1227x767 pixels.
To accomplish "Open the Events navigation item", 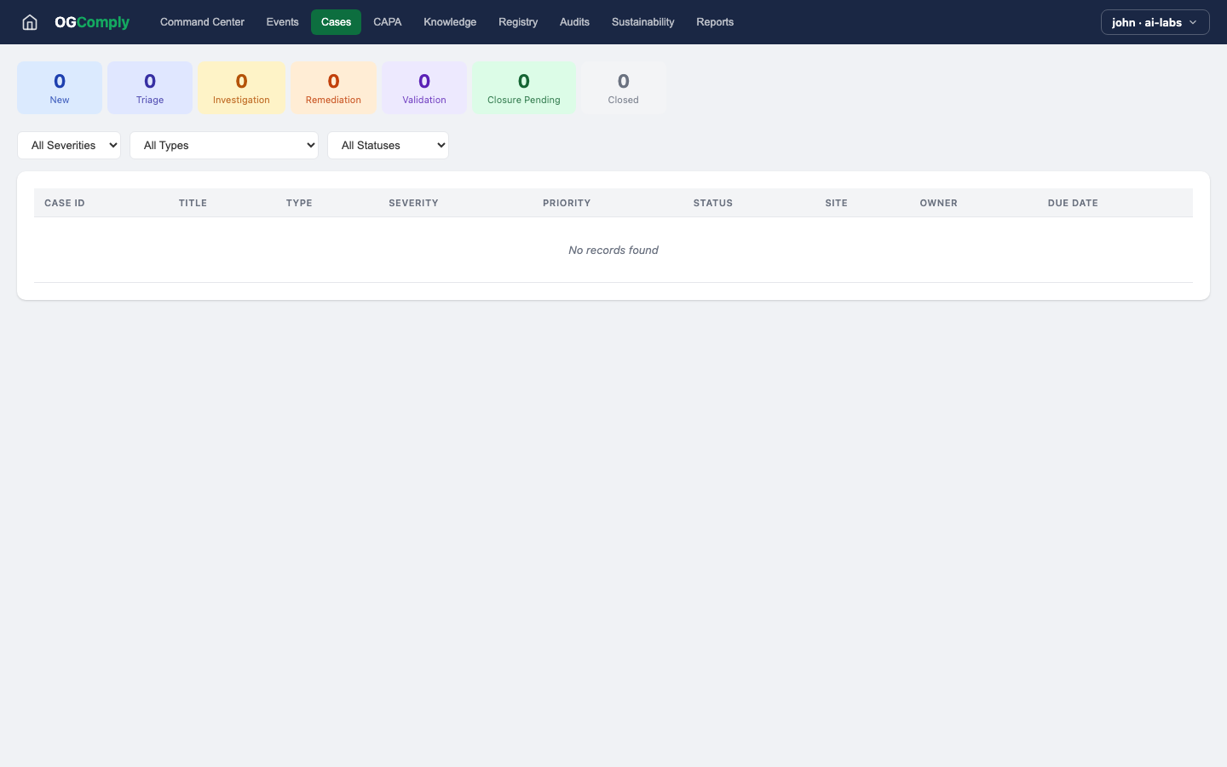I will click(282, 22).
